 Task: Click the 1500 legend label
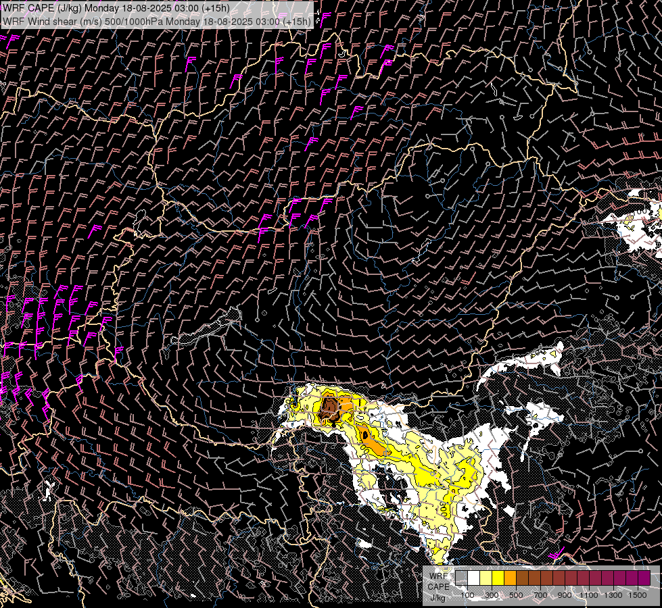click(638, 595)
